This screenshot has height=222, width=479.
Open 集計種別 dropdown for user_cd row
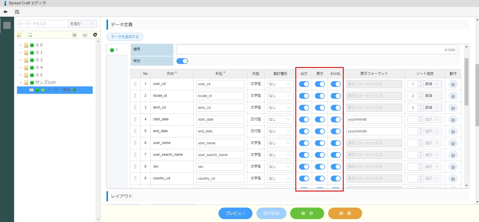click(x=280, y=84)
